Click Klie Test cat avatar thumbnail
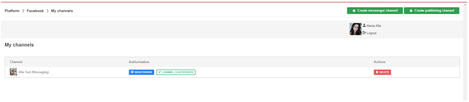 point(13,72)
